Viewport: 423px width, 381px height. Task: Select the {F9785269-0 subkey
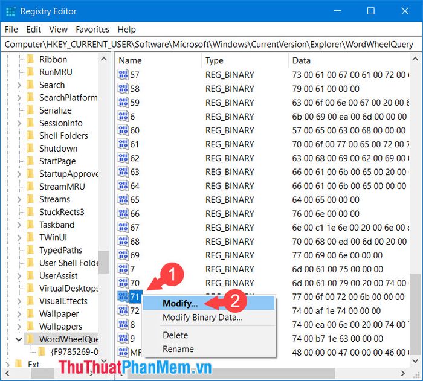point(74,352)
